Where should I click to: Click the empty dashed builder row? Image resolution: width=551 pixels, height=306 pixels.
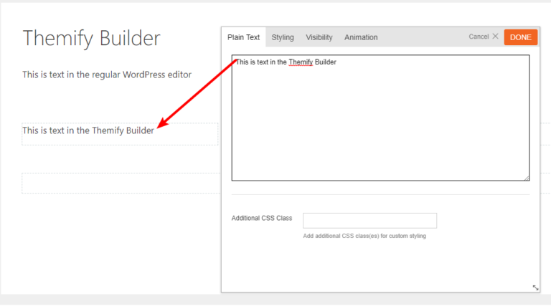121,183
